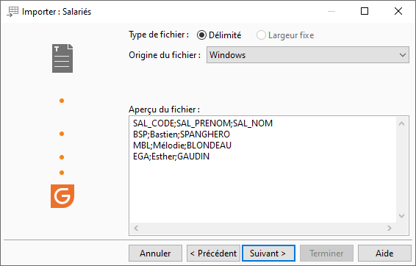Screen dimensions: 416x266
Task: Open the Origine du fichier dropdown
Action: [308, 55]
